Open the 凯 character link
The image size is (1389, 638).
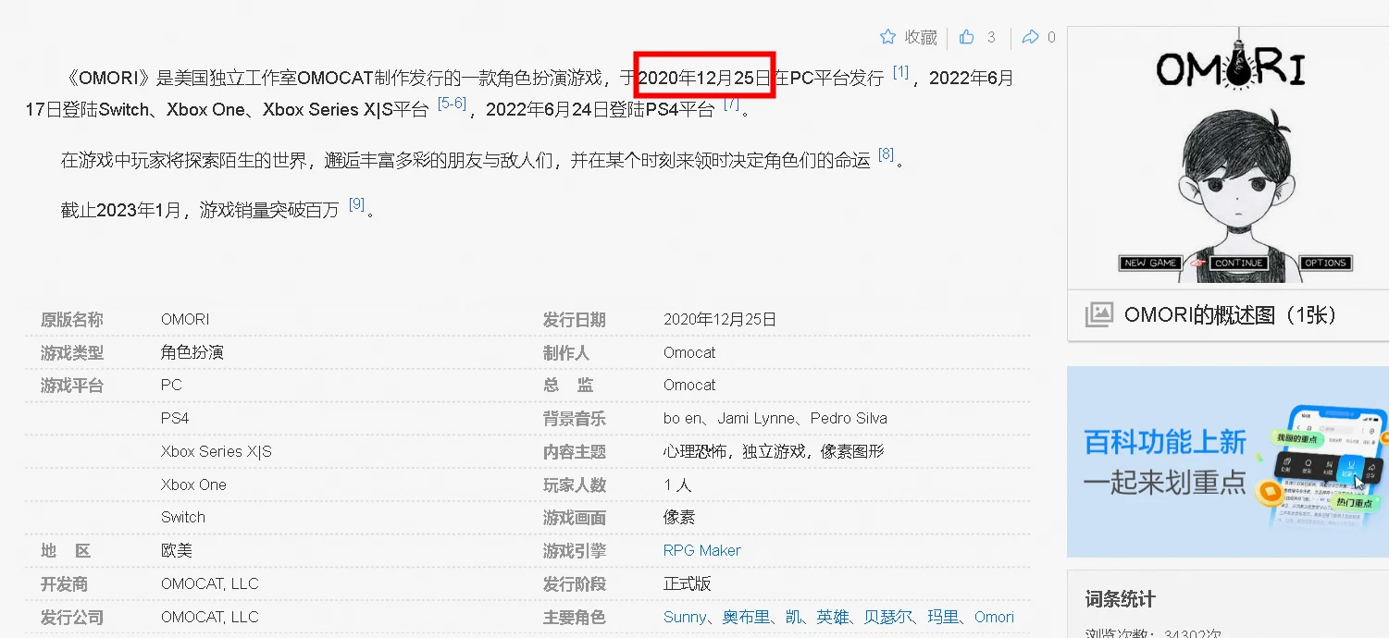pos(793,617)
